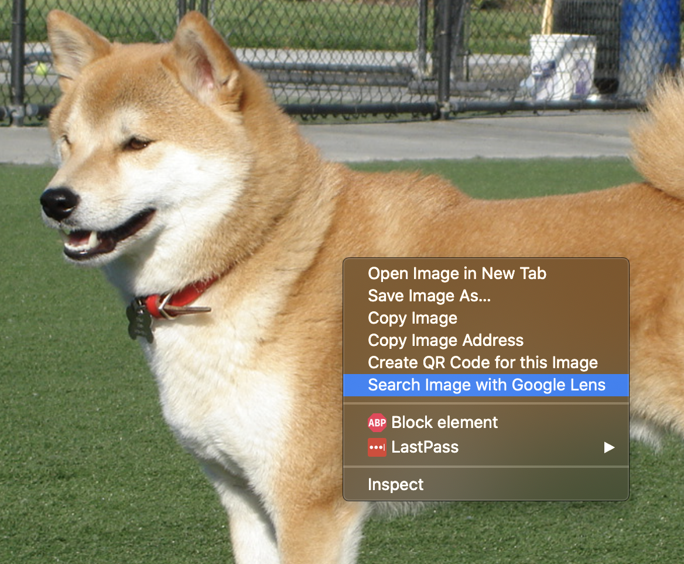
Task: Click Search Image with Google Lens
Action: 486,385
